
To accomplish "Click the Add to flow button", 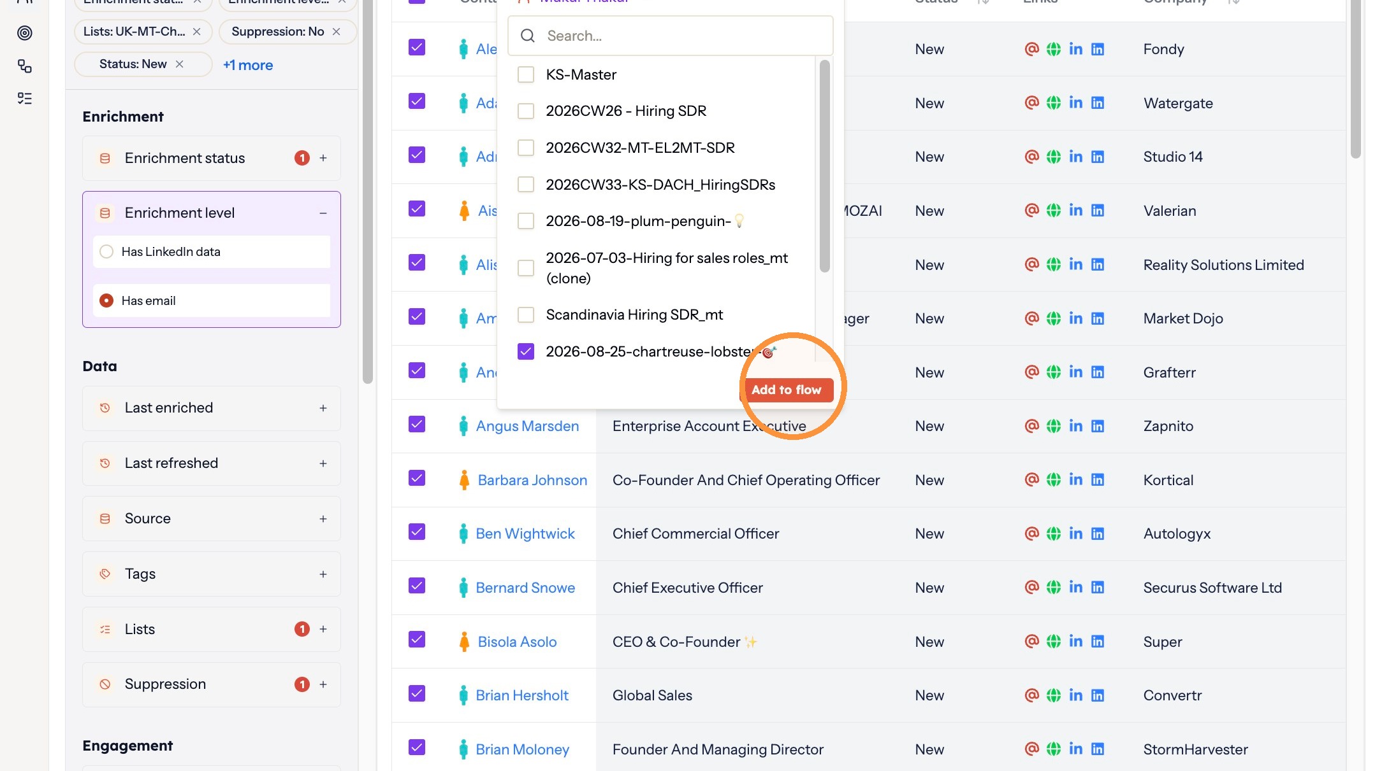I will [786, 390].
